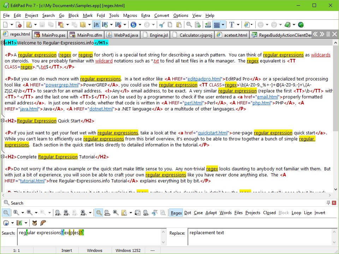Toggle the Adapt search option

pyautogui.click(x=211, y=213)
